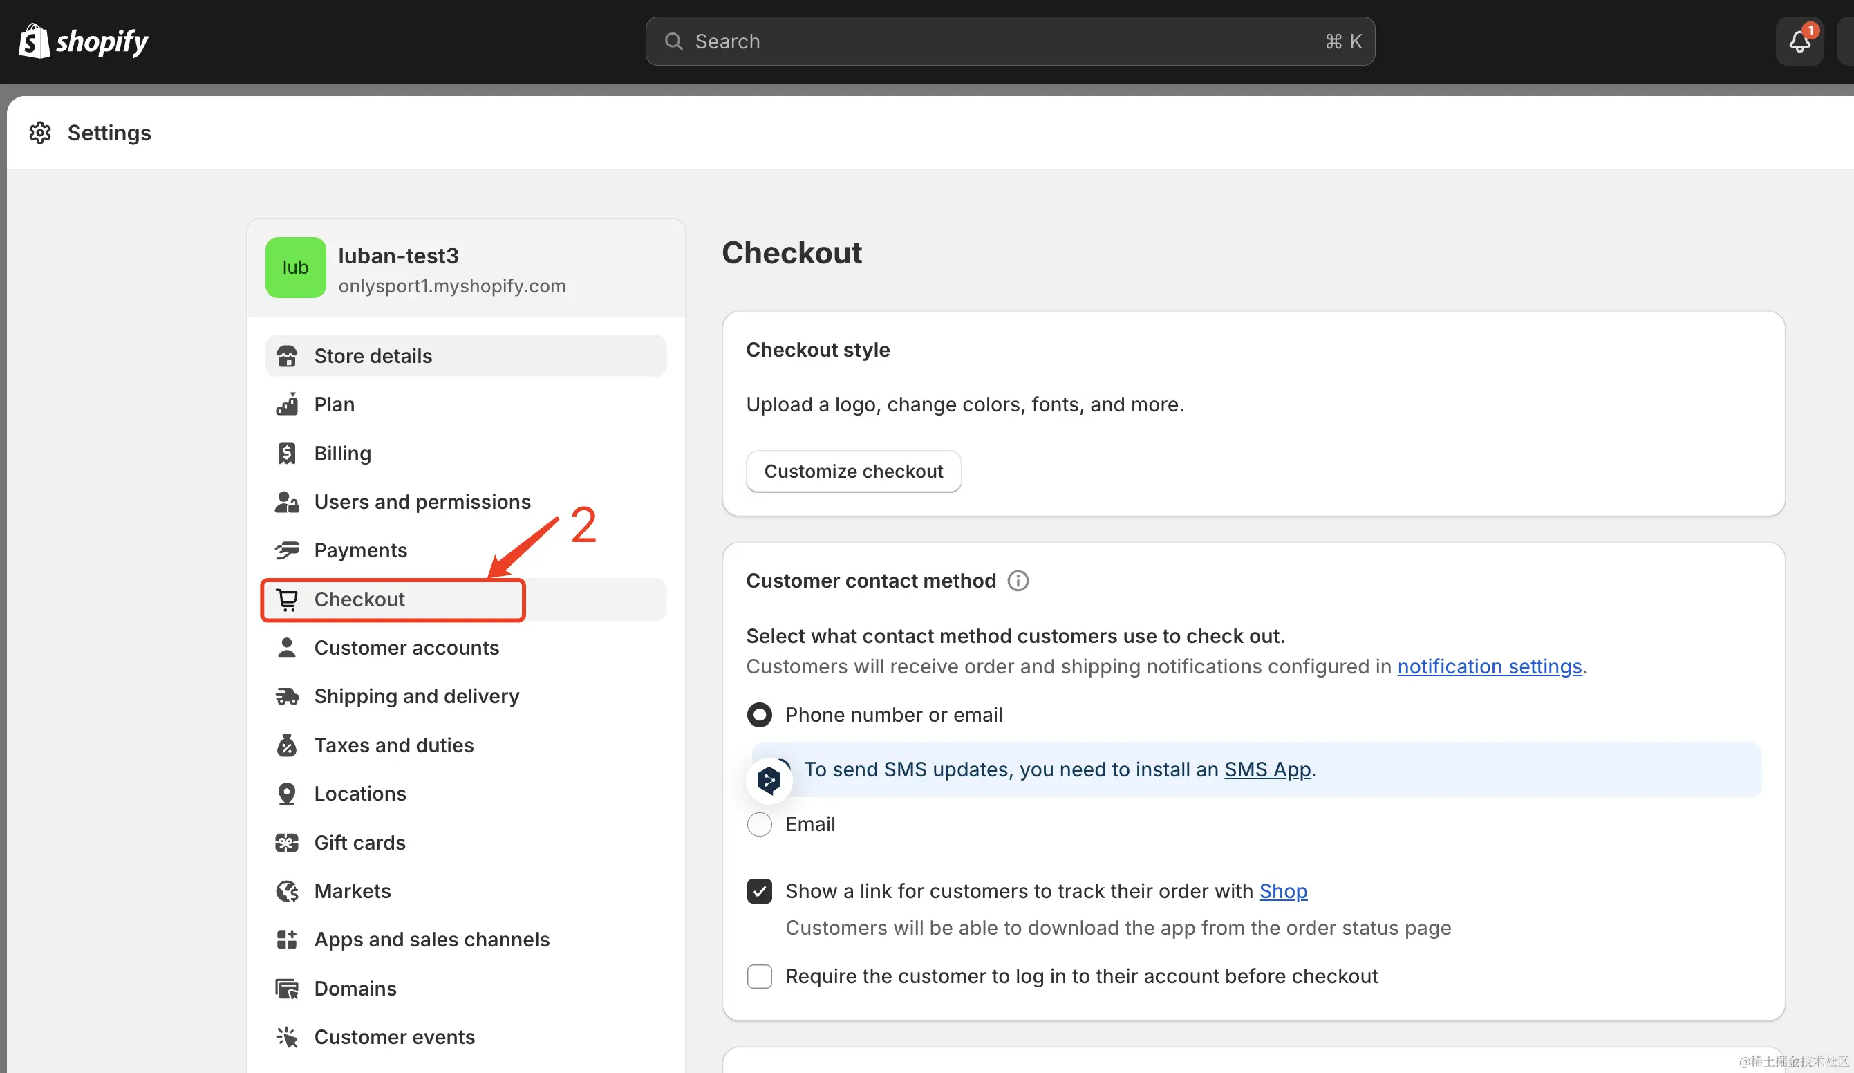This screenshot has width=1854, height=1073.
Task: Enable Require customer to log in before checkout
Action: click(x=759, y=977)
